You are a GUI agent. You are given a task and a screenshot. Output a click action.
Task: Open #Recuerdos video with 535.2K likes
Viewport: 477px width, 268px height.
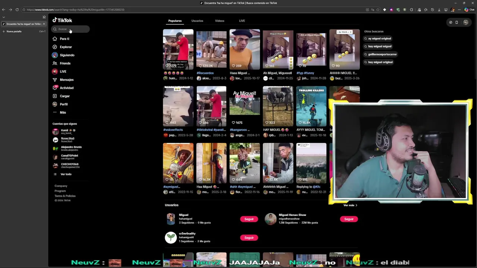(211, 50)
